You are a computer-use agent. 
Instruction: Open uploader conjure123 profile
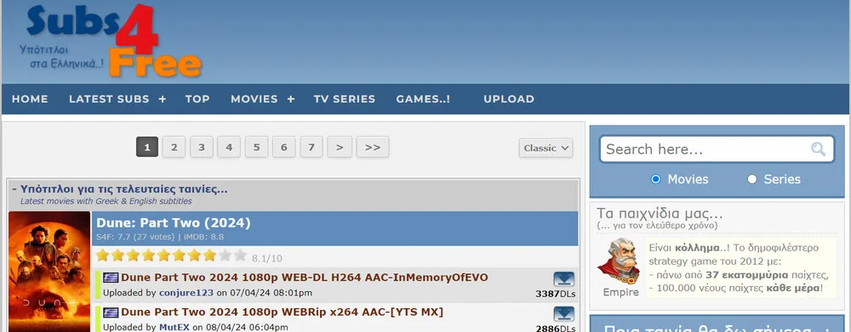(x=186, y=293)
